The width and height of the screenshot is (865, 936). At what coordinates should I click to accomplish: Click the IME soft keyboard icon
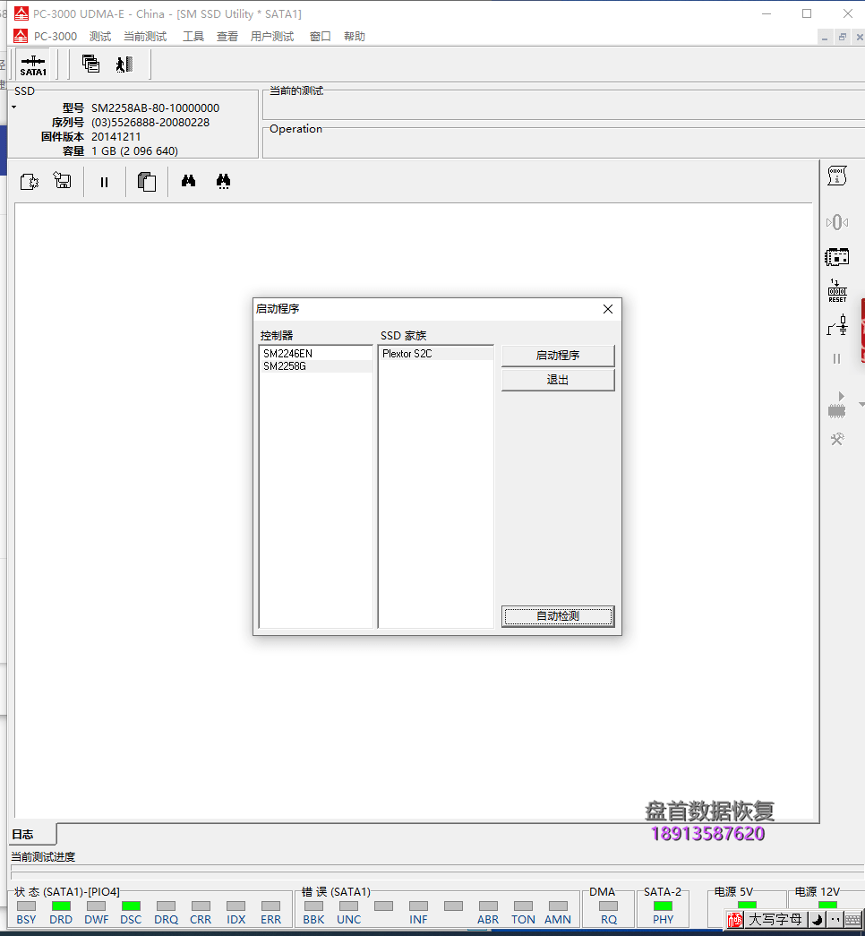tap(853, 920)
